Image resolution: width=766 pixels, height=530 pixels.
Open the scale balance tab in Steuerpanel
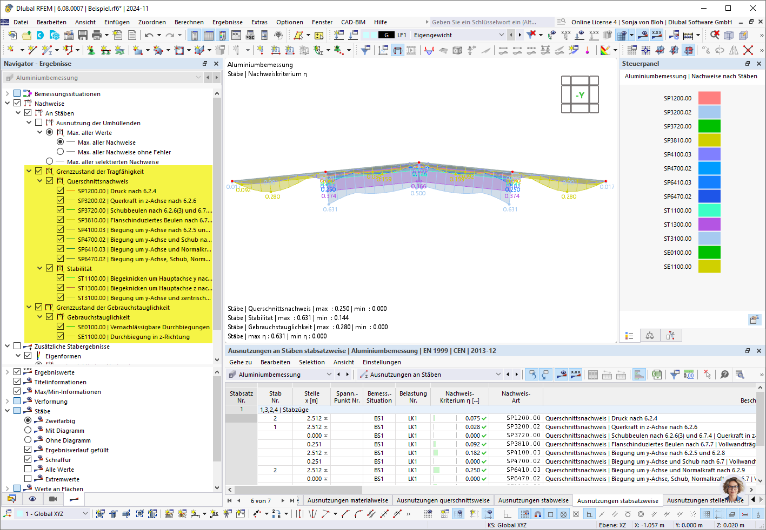click(650, 336)
